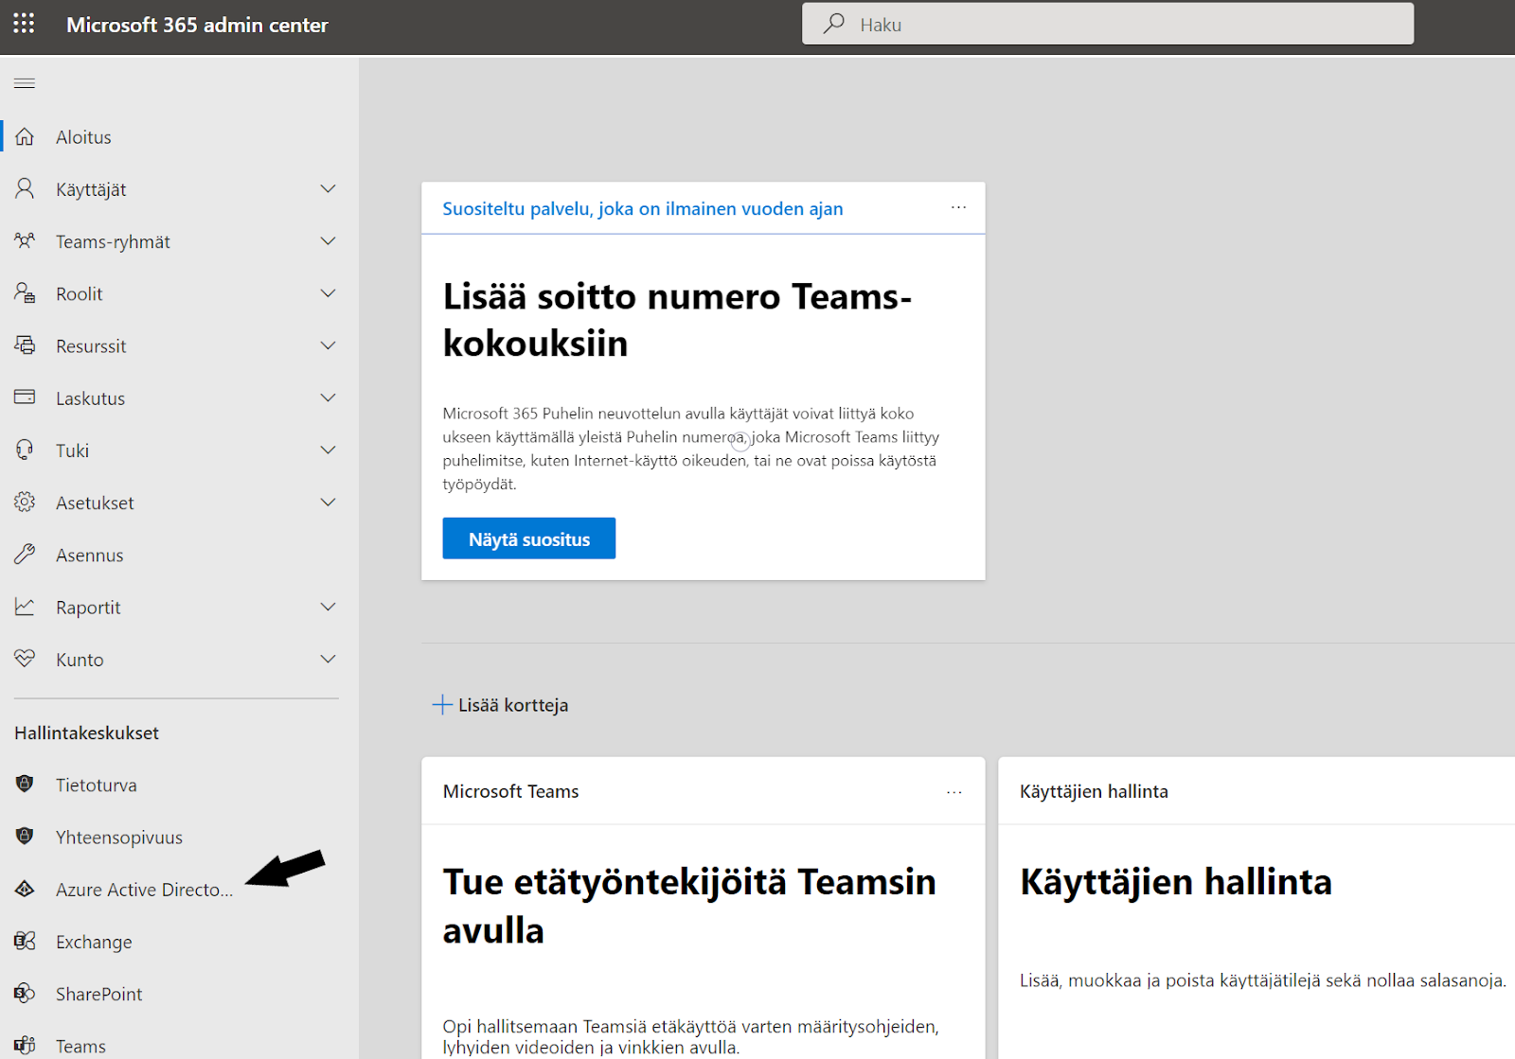
Task: Expand the Teams-ryhmät chevron
Action: tap(328, 240)
